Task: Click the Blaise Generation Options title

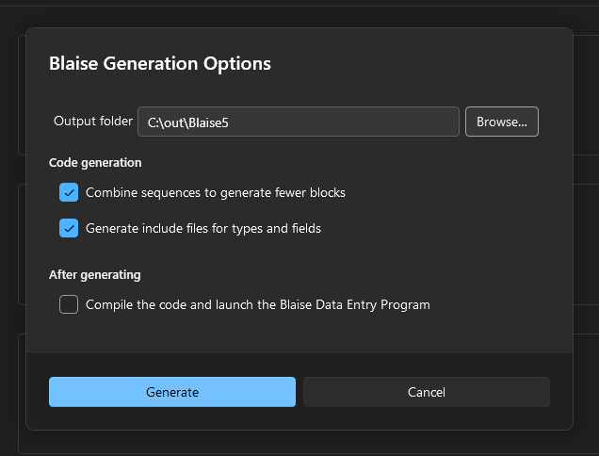Action: click(160, 63)
